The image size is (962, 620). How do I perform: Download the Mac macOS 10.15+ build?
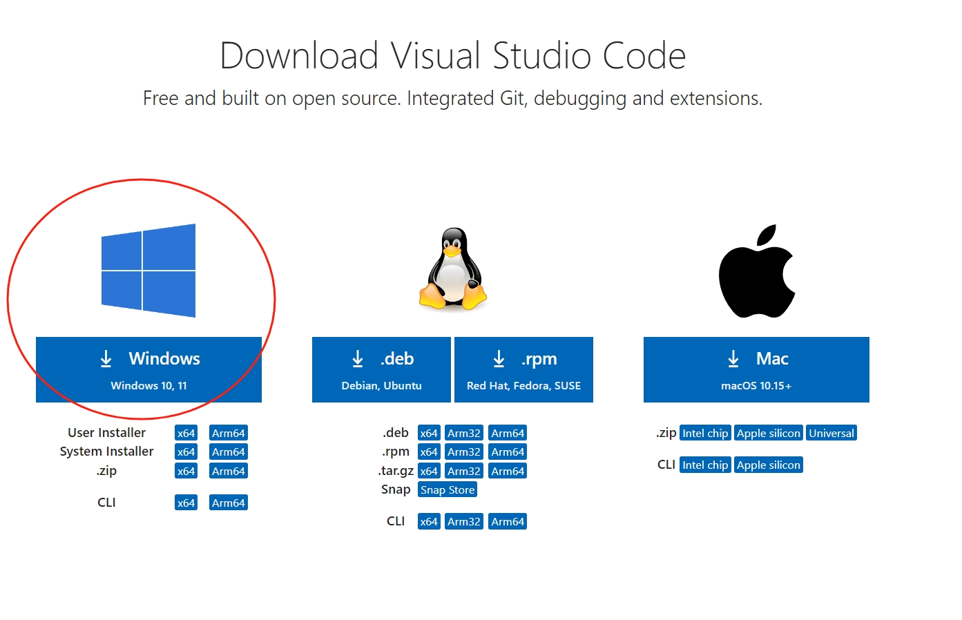point(756,369)
